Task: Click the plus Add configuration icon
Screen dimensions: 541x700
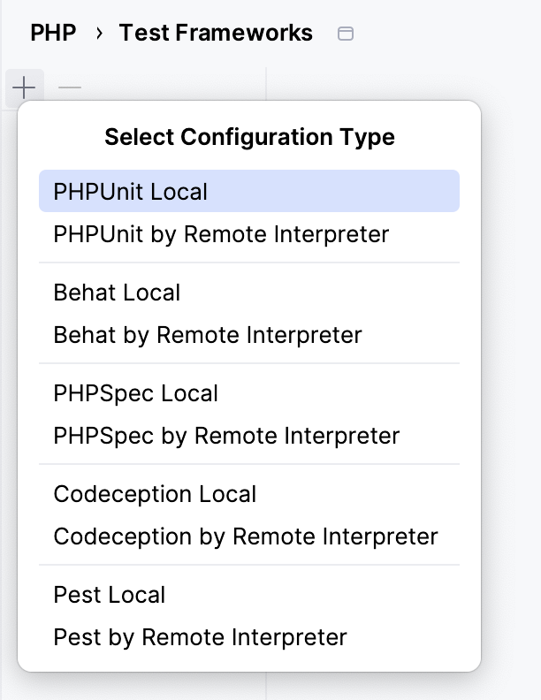Action: pyautogui.click(x=24, y=87)
